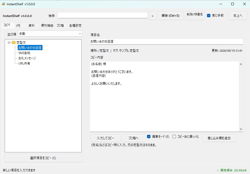Enable コピー後に最小化 checkbox
The image size is (250, 174).
click(x=174, y=137)
